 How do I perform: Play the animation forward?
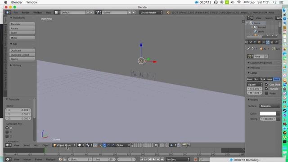click(154, 159)
